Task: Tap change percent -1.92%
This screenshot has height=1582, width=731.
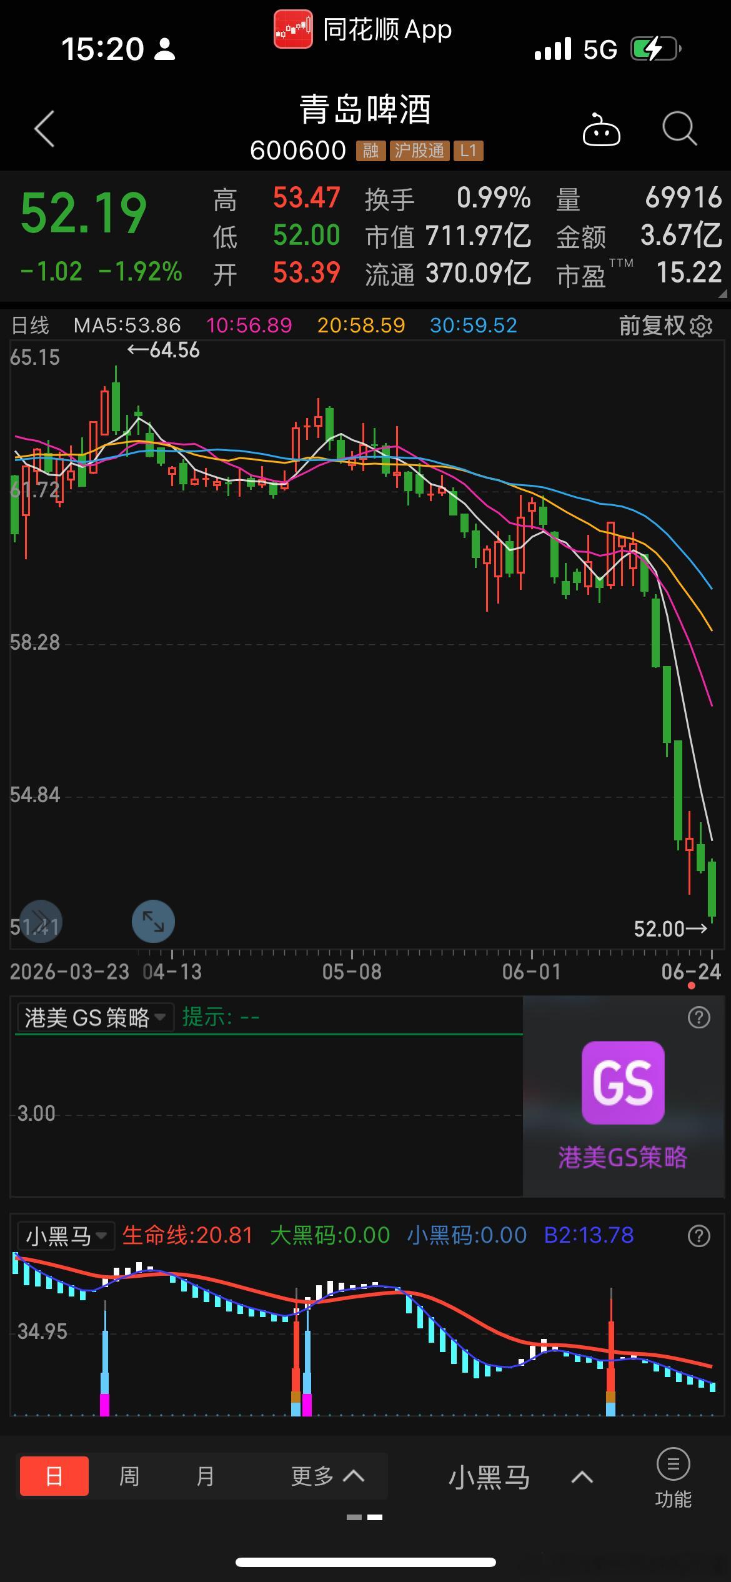Action: pos(141,272)
